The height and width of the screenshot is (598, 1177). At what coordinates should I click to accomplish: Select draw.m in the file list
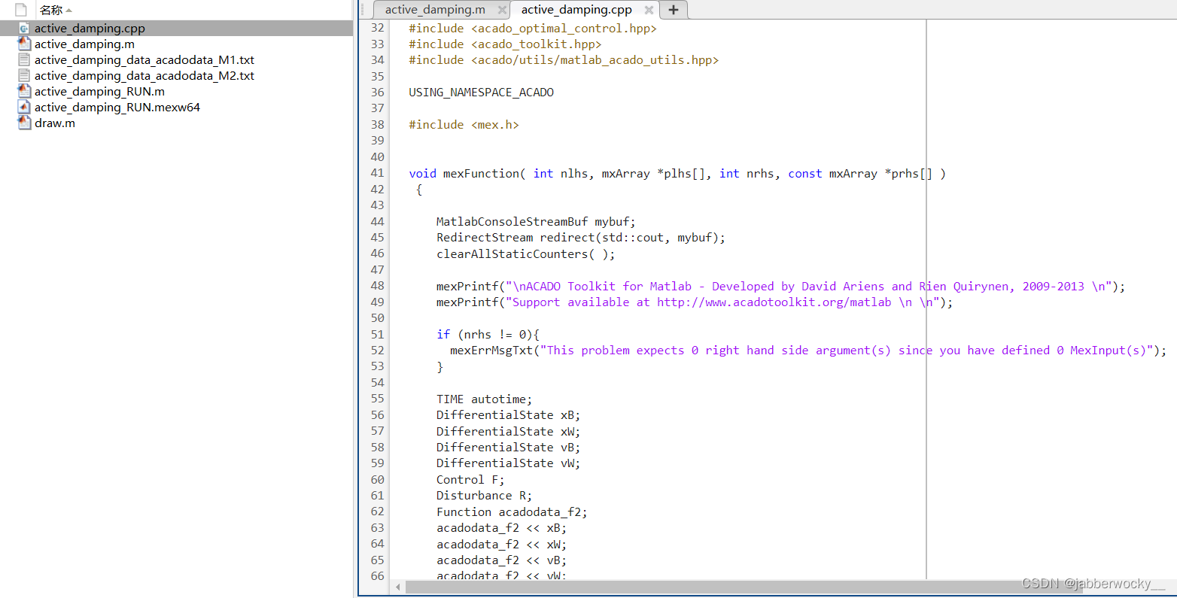point(55,123)
